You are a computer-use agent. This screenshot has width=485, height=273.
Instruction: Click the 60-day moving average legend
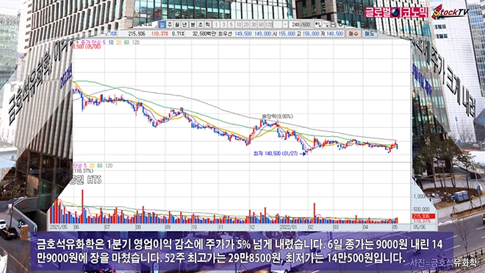pos(126,43)
